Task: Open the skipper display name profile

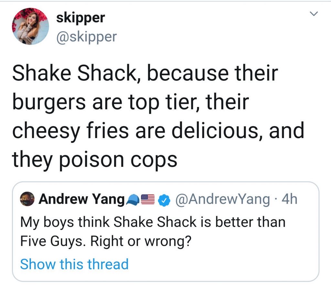Action: (x=80, y=18)
